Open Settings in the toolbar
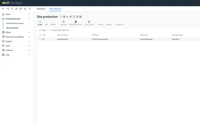 (x=63, y=23)
